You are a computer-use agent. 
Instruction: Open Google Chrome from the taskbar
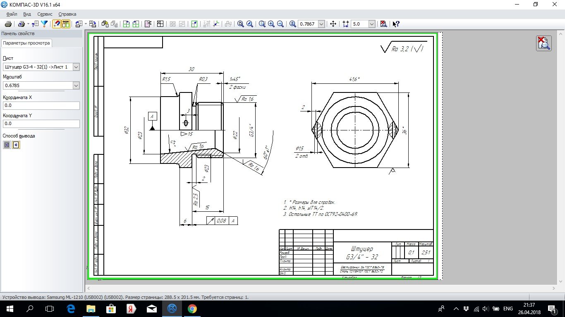[x=192, y=309]
